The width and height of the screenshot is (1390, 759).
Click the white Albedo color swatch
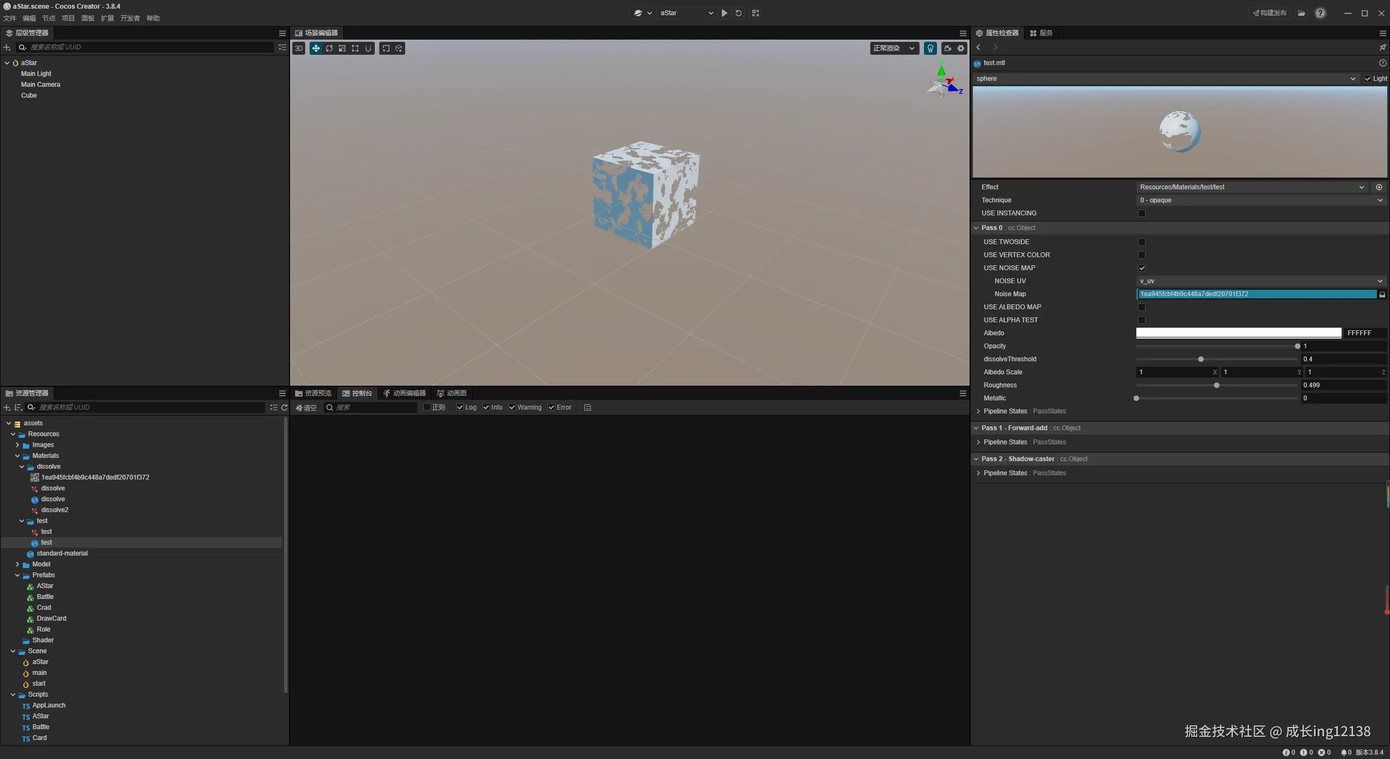pyautogui.click(x=1238, y=333)
